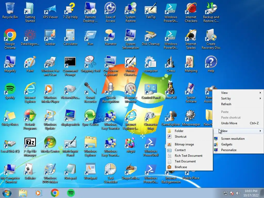Select Rich Text Document in New submenu
This screenshot has width=264, height=198.
coord(189,156)
